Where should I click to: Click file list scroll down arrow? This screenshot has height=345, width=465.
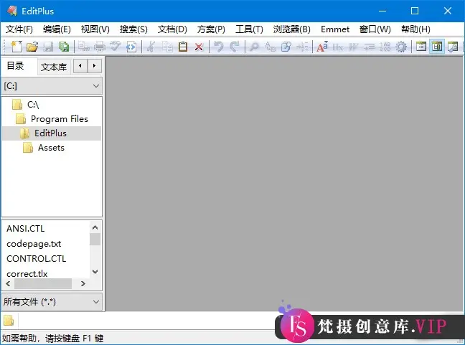tap(95, 272)
